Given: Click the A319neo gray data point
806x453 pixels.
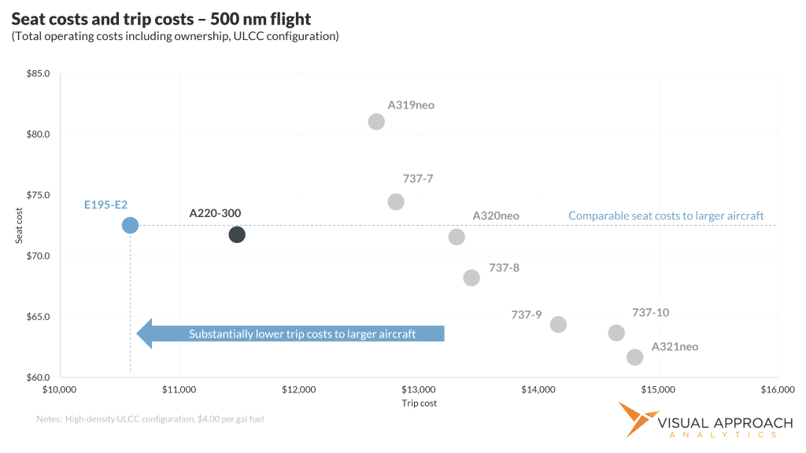Looking at the screenshot, I should 376,121.
